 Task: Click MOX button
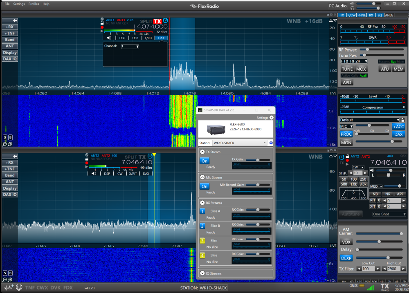click(x=361, y=69)
